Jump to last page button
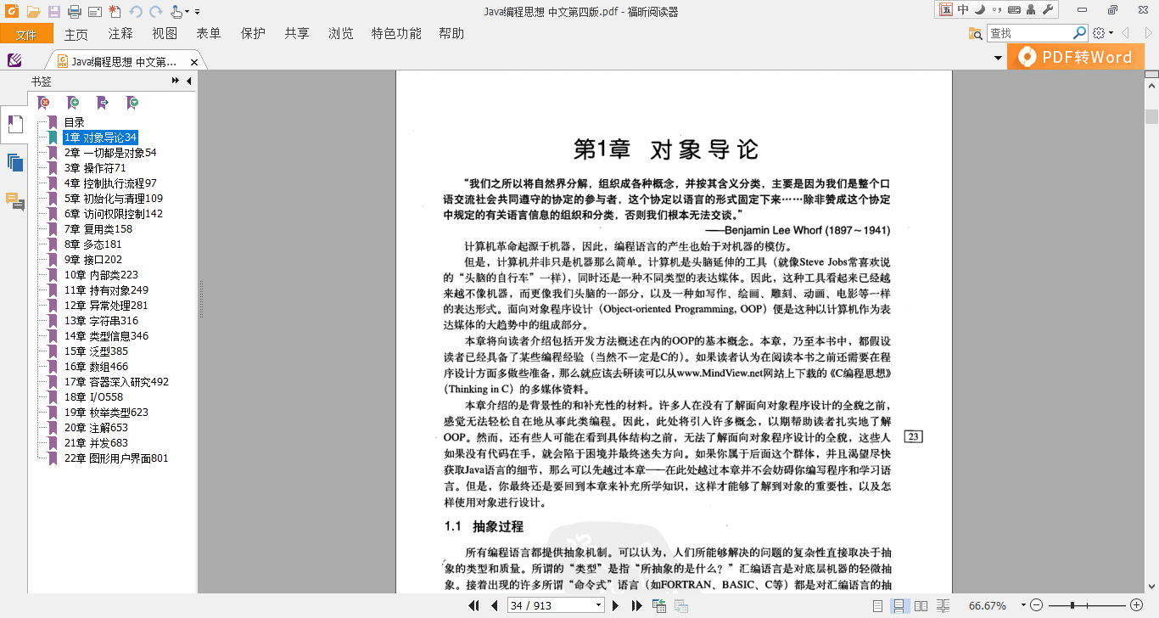1159x618 pixels. pos(636,605)
